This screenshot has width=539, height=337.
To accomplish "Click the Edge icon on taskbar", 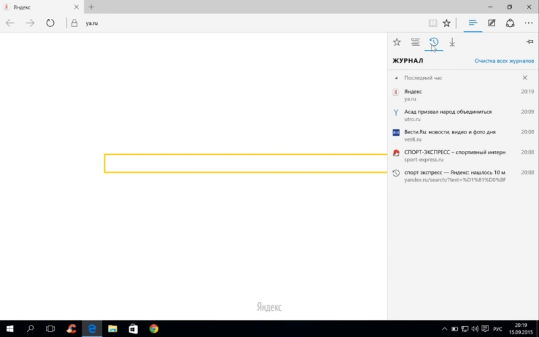I will click(92, 329).
